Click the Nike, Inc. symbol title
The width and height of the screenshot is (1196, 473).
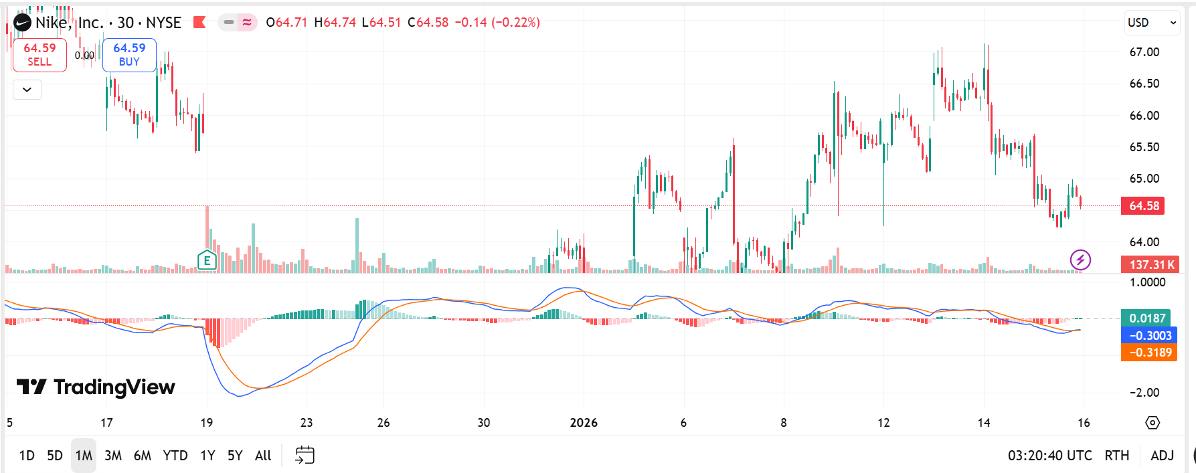69,23
